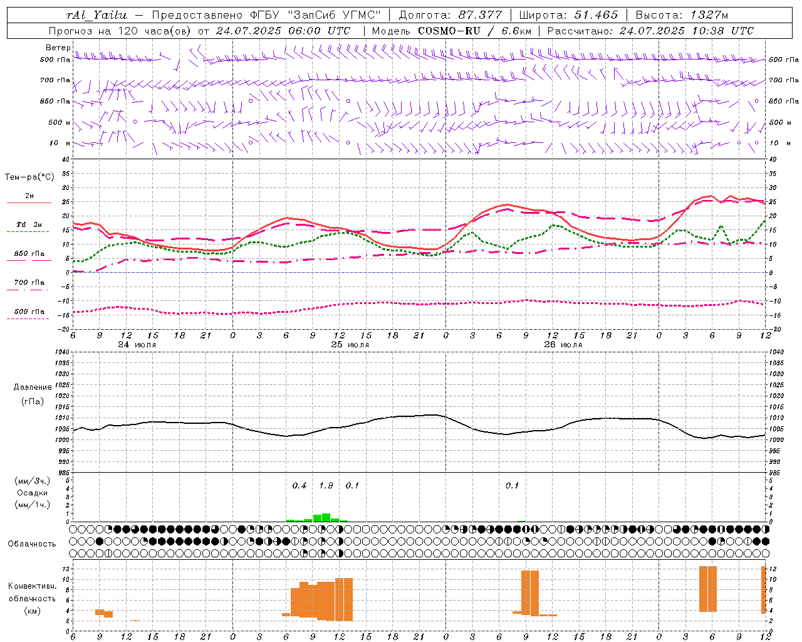The height and width of the screenshot is (642, 802).
Task: Click the 'Предоставлено ФГБУ "ЗапСиб УГМС"' provider text
Action: coord(266,15)
